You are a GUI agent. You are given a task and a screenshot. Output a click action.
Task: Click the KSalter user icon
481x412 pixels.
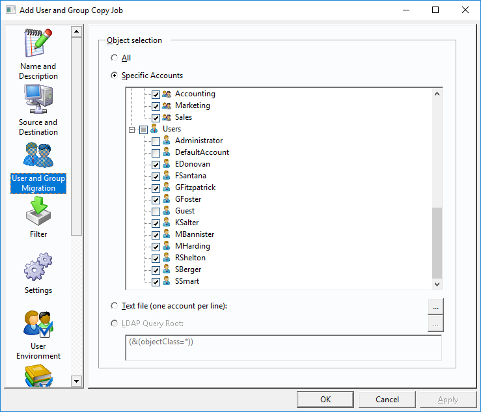[x=167, y=223]
